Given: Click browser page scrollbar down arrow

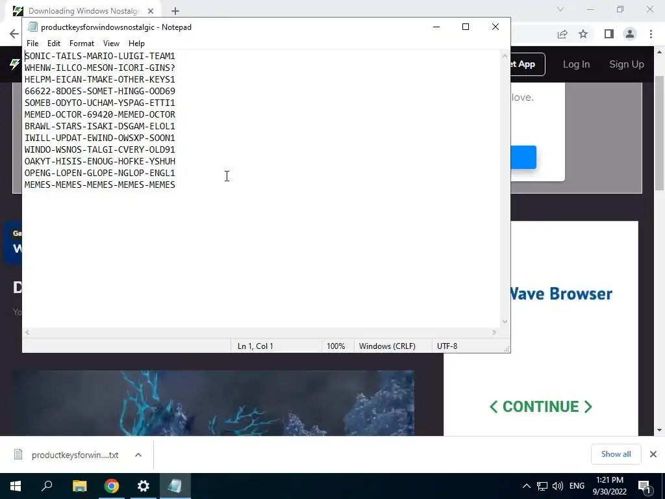Looking at the screenshot, I should tap(660, 430).
